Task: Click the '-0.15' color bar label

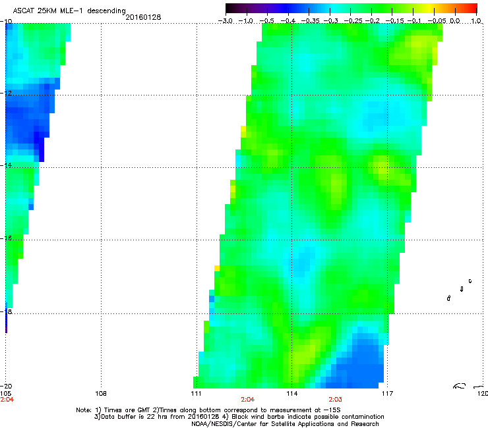Action: [394, 21]
